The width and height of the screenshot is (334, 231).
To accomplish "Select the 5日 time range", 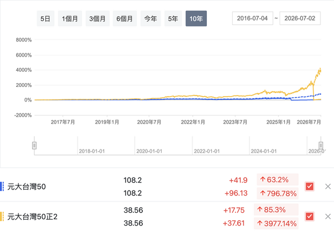I will coord(45,18).
